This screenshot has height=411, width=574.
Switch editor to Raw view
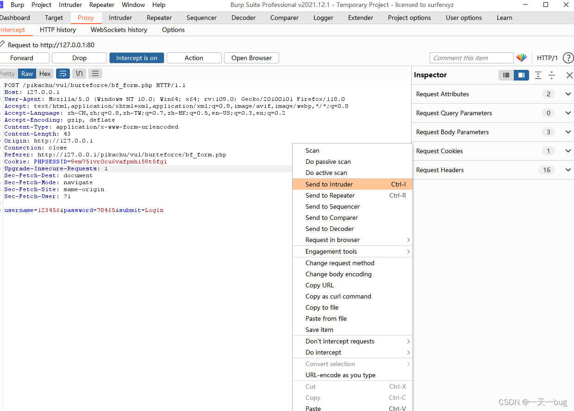[27, 74]
